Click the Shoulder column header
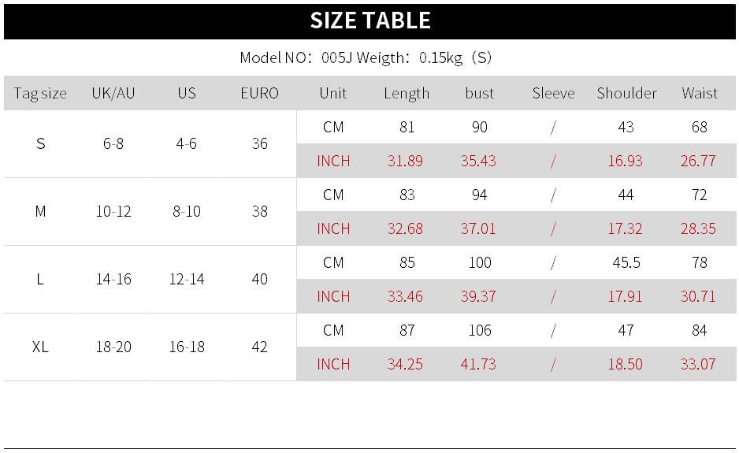The image size is (739, 453). (x=626, y=93)
